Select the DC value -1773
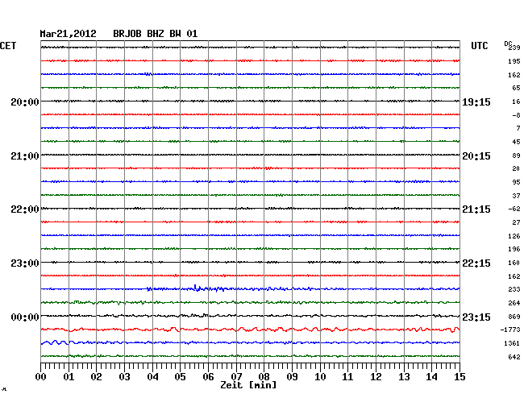The image size is (524, 398). click(x=510, y=330)
